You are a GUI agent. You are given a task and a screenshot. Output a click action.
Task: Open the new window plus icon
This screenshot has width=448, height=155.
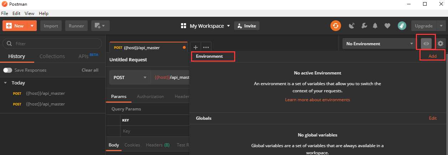(x=100, y=26)
